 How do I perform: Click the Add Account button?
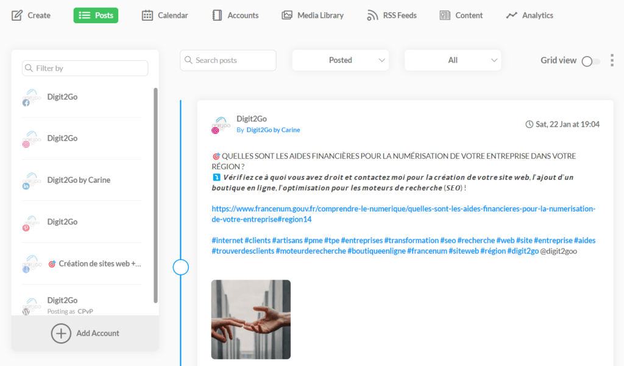click(x=85, y=333)
